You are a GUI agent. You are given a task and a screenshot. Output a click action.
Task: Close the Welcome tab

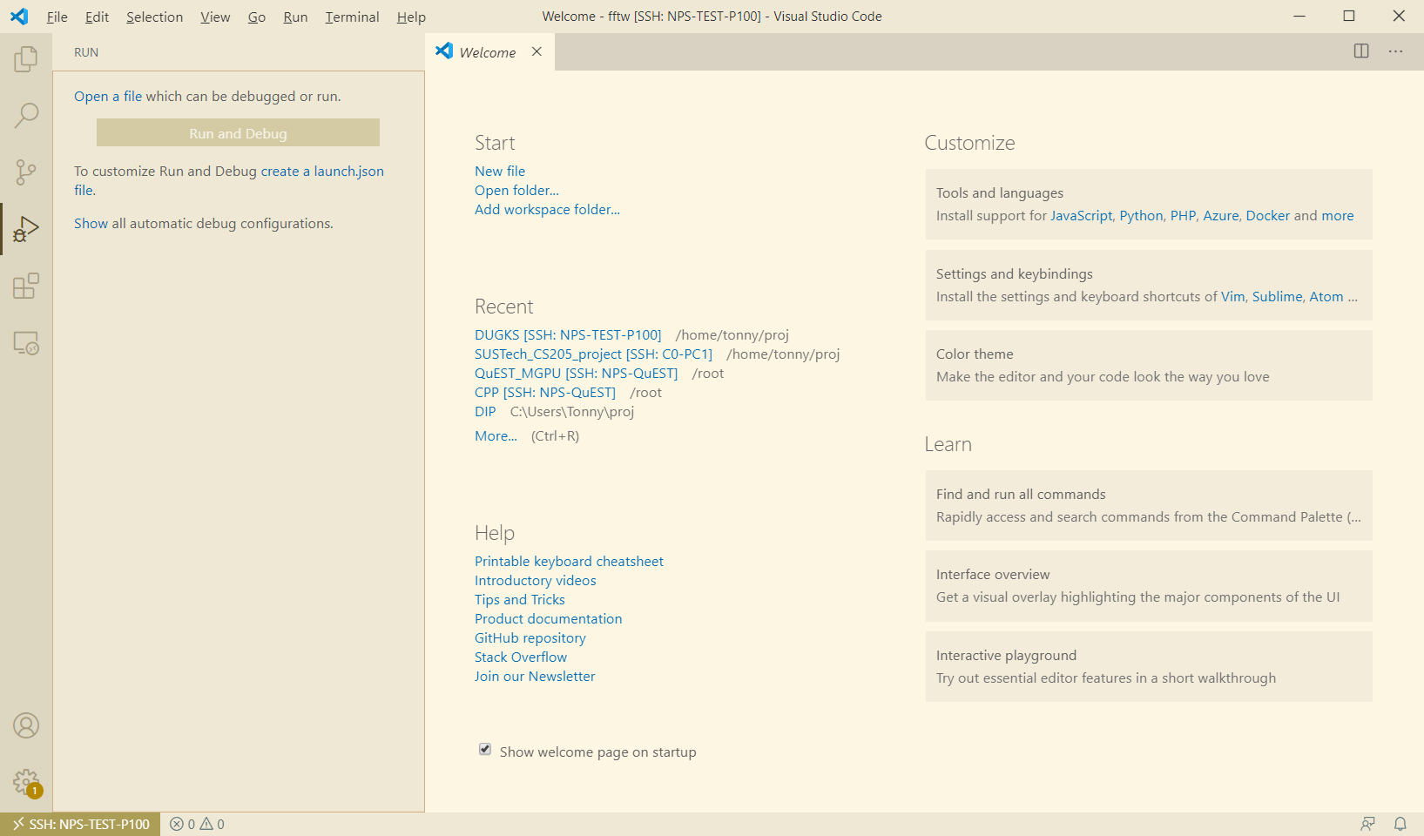(537, 51)
